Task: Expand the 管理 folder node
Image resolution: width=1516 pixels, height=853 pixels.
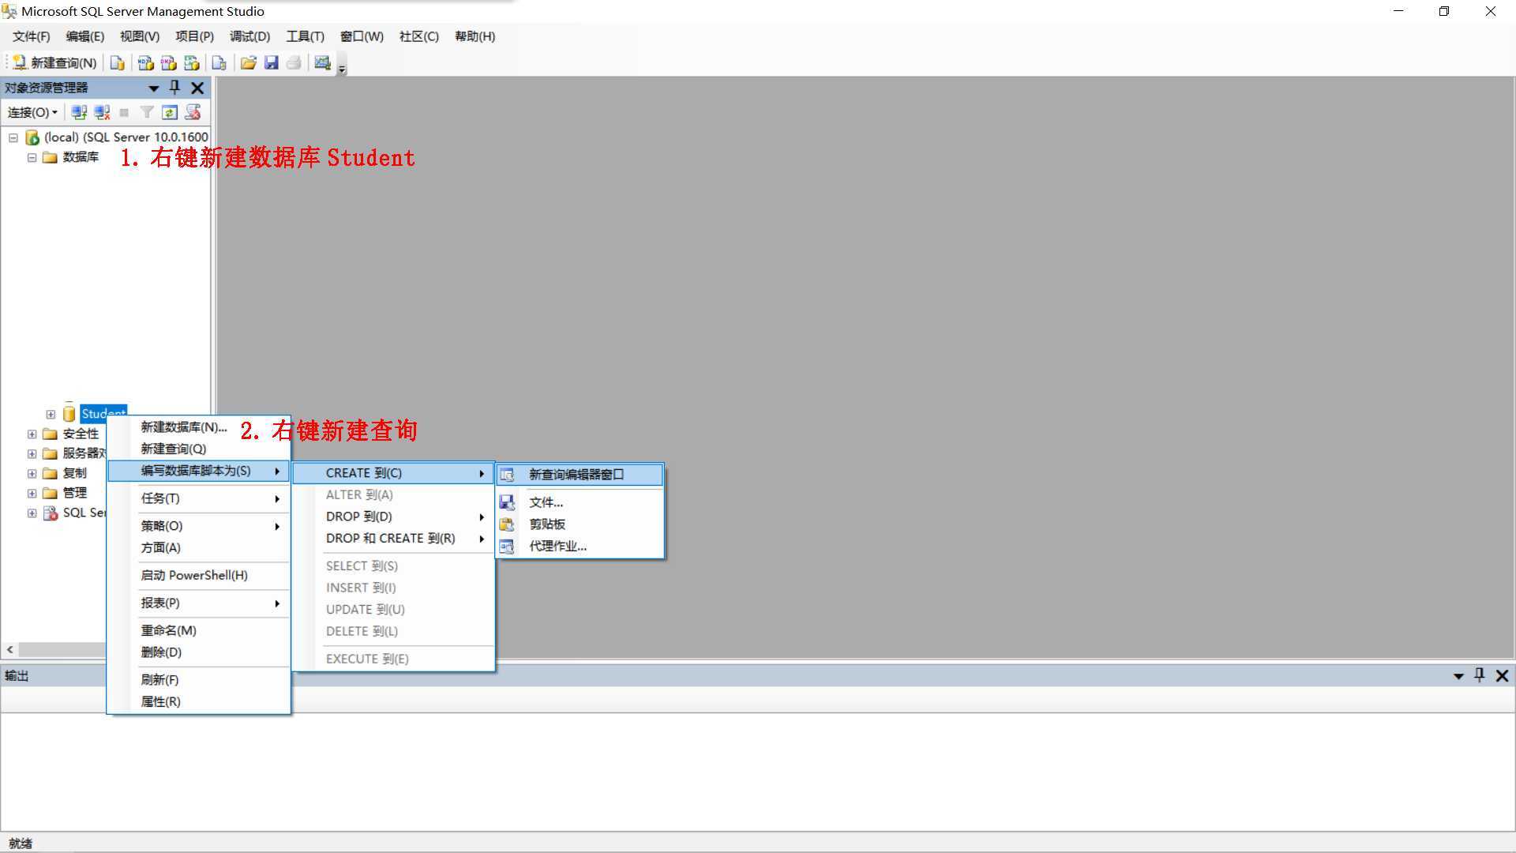Action: point(32,493)
